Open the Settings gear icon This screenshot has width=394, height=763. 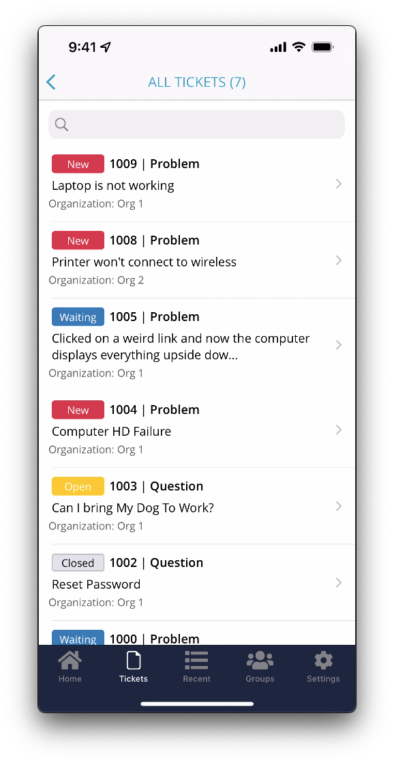[322, 661]
